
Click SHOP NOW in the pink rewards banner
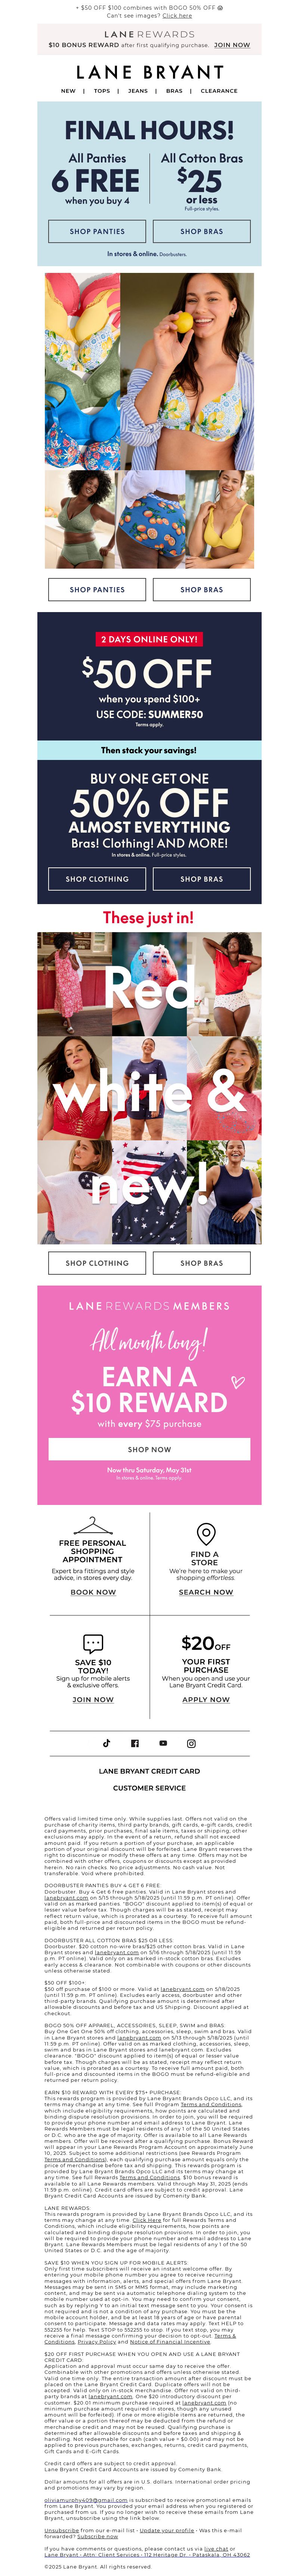tap(149, 1449)
